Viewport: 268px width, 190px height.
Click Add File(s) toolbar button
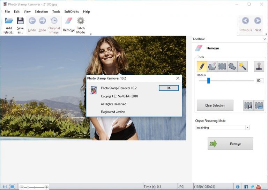tap(9, 25)
